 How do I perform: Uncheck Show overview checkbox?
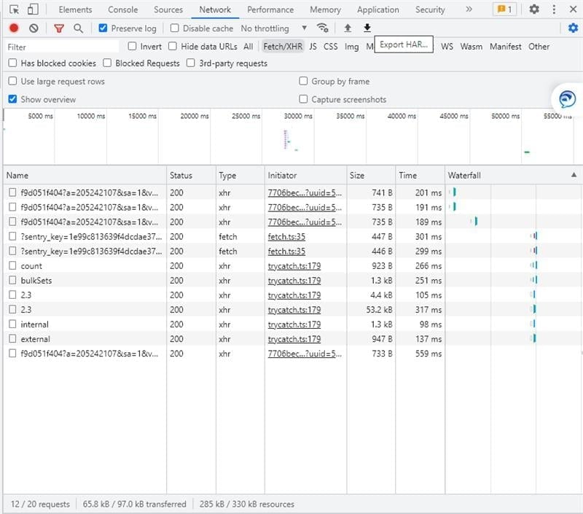point(12,99)
